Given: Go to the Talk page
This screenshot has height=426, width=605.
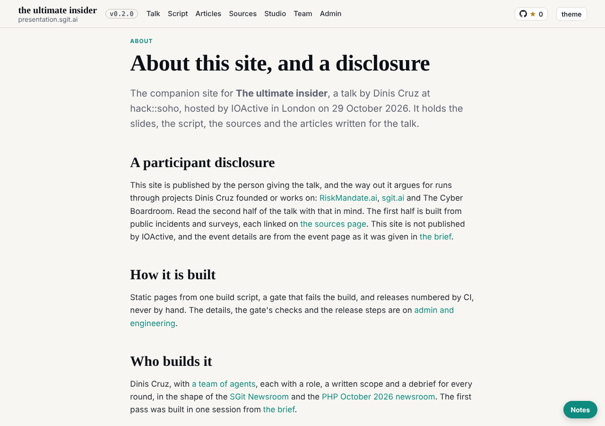Looking at the screenshot, I should [x=153, y=14].
